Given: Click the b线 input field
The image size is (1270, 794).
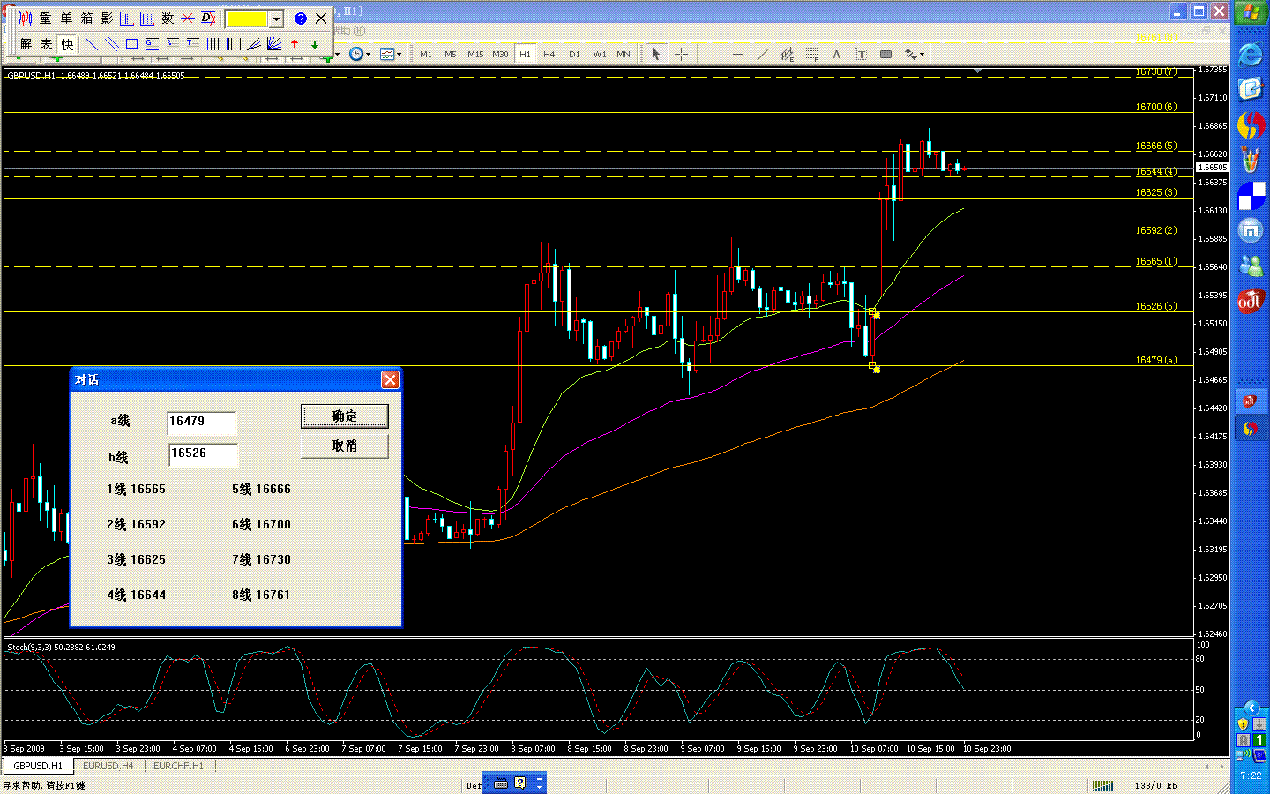Looking at the screenshot, I should (203, 454).
